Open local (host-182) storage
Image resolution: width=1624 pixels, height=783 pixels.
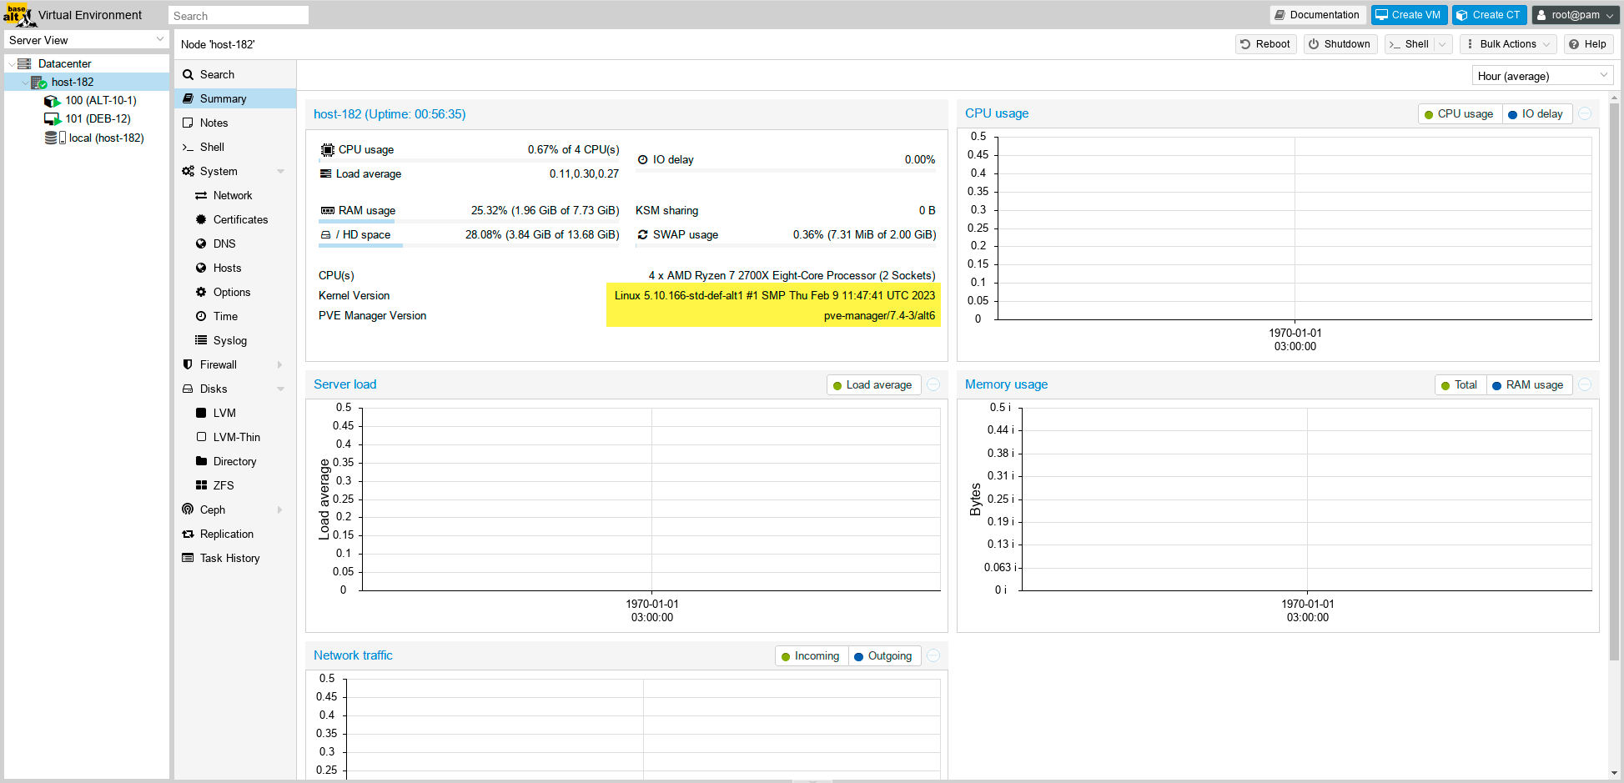click(106, 138)
